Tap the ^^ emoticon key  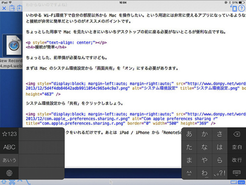point(189,173)
